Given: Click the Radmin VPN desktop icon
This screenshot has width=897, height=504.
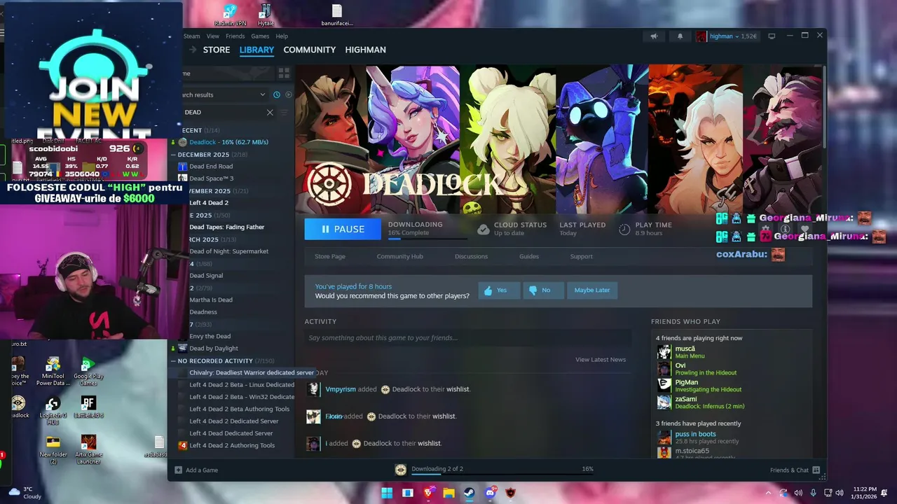Looking at the screenshot, I should click(x=230, y=14).
